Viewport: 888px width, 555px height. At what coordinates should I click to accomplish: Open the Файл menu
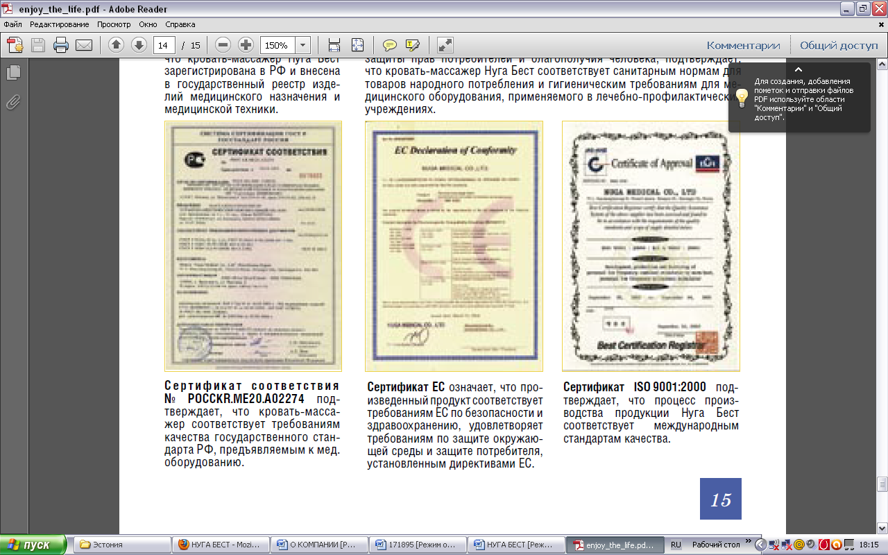12,24
